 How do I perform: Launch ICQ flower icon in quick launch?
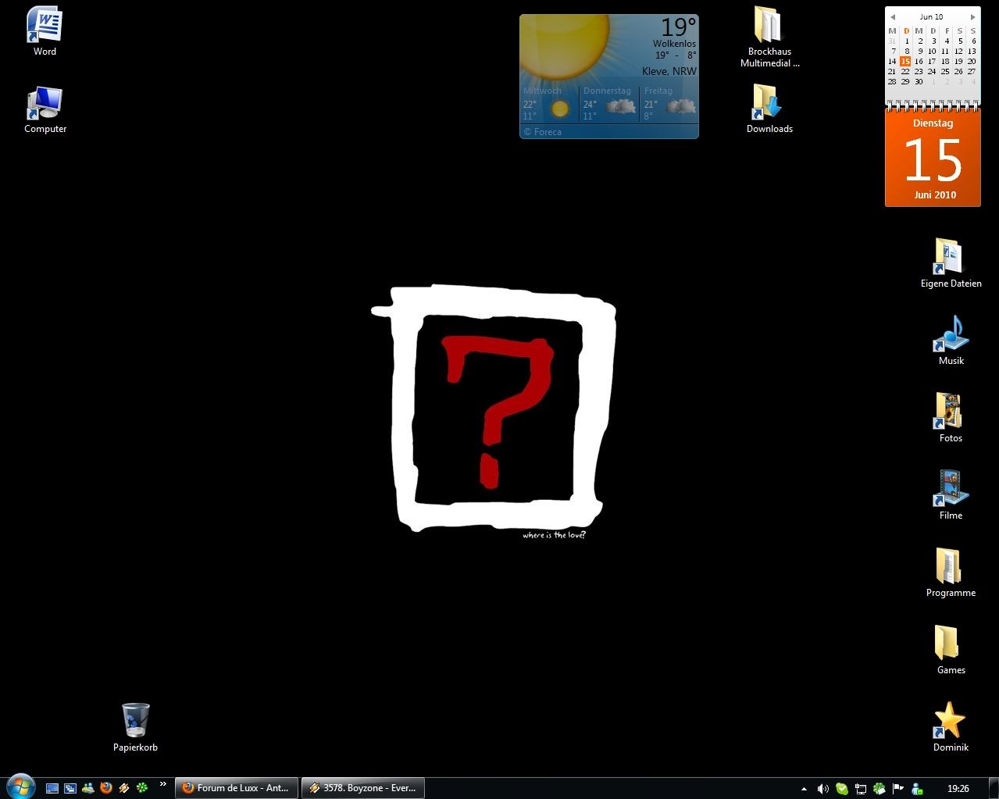click(x=142, y=788)
